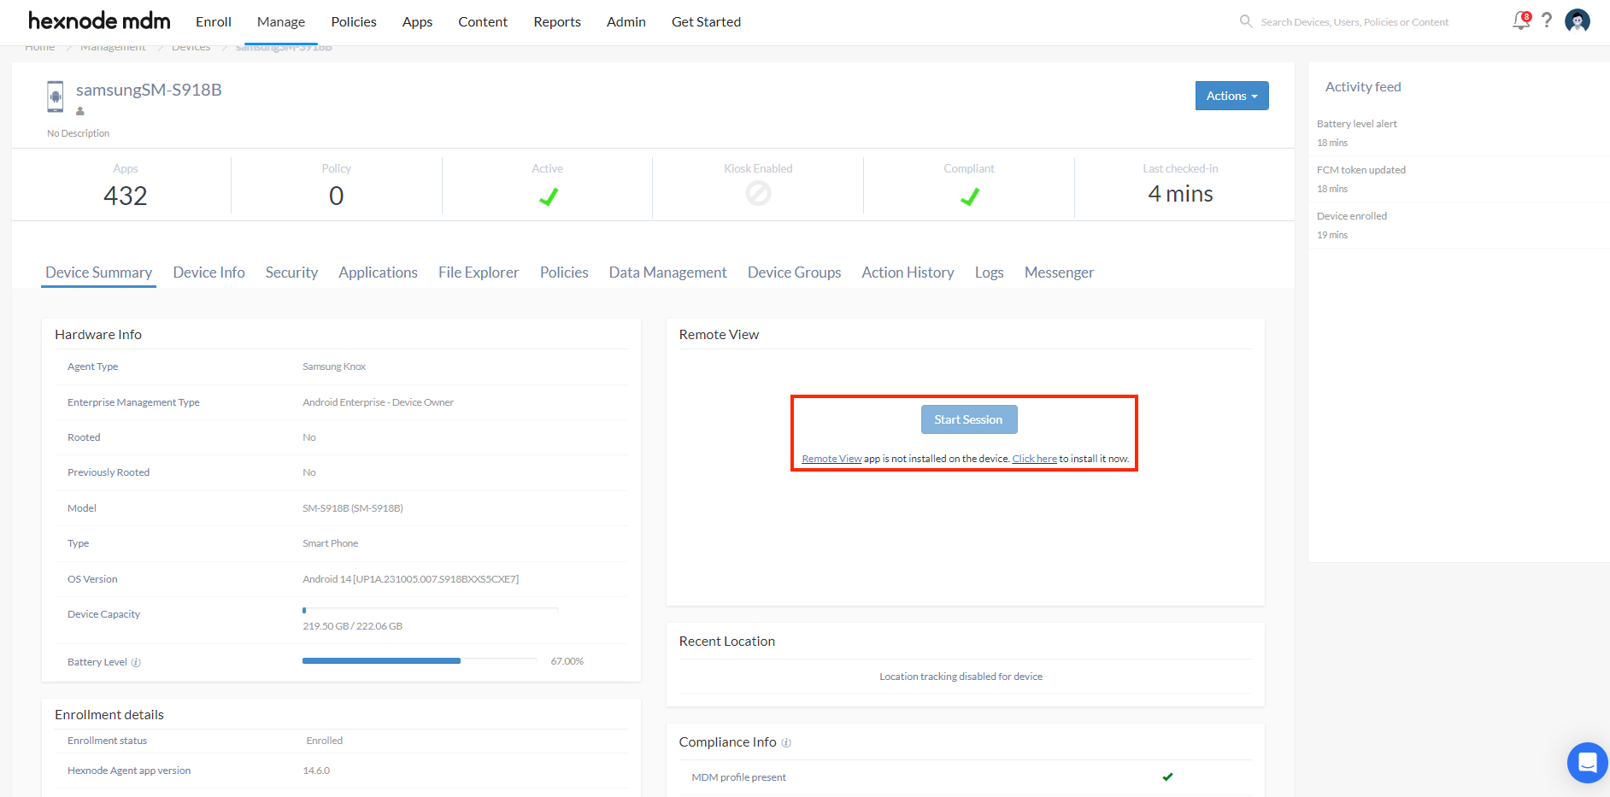Click the Policy count 0

click(x=337, y=196)
